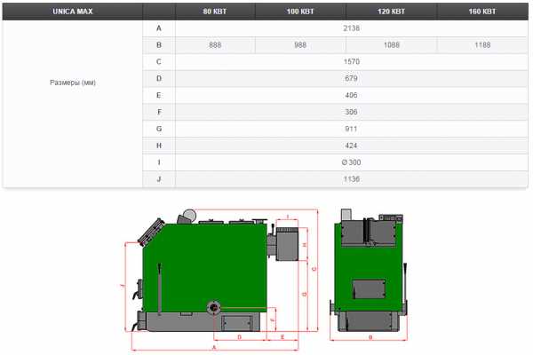This screenshot has height=355, width=533.
Task: Click dimension A value 2138
Action: coord(352,28)
